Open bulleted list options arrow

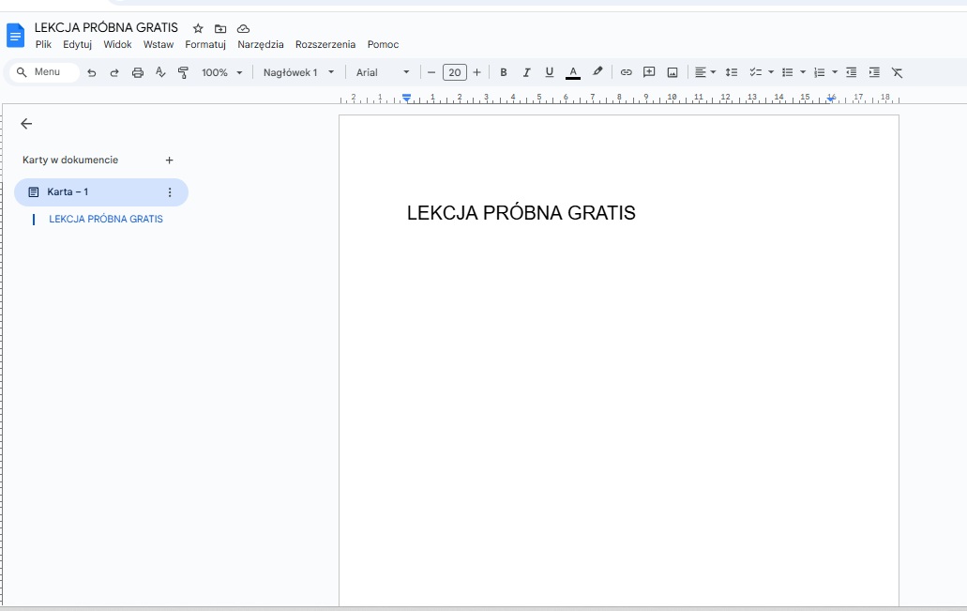pos(803,72)
